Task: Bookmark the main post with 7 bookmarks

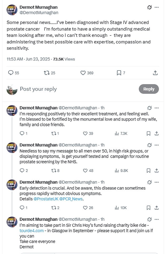Action: click(119, 73)
